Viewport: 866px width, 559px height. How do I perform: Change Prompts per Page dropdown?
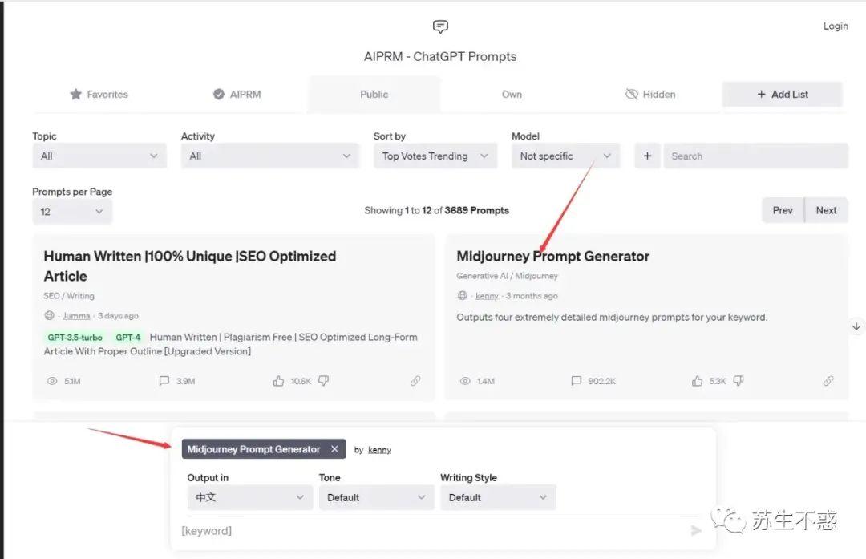[72, 212]
